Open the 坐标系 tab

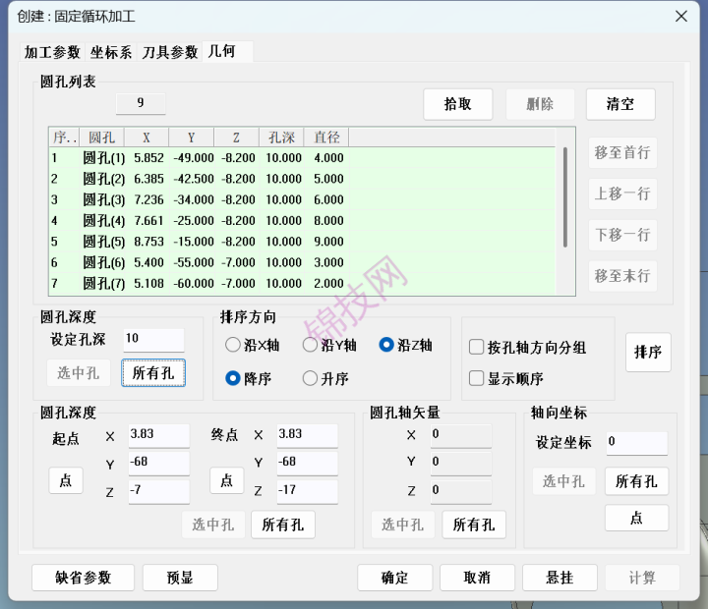click(110, 52)
